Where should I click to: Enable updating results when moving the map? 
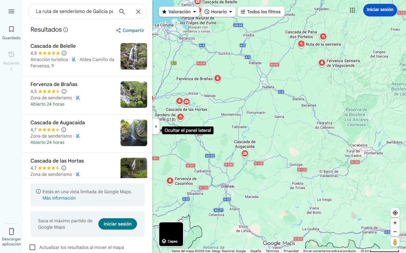32,247
